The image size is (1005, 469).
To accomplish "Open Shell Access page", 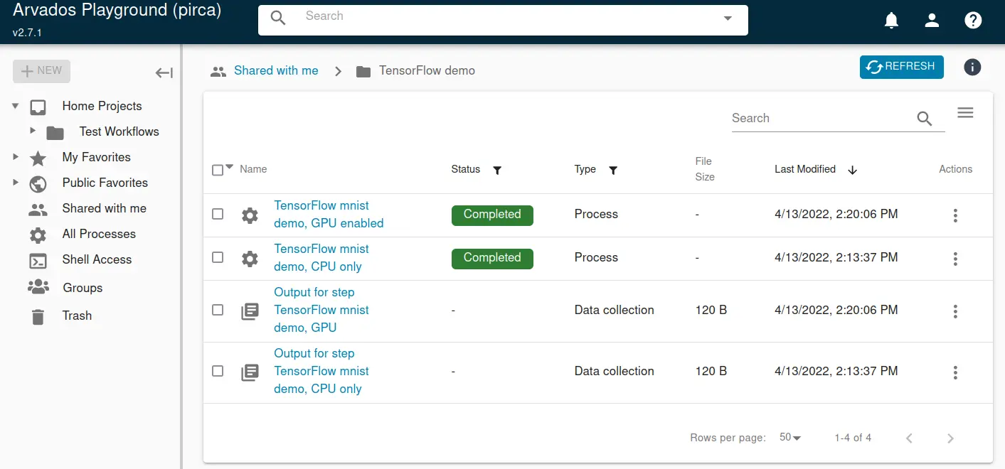I will [97, 259].
